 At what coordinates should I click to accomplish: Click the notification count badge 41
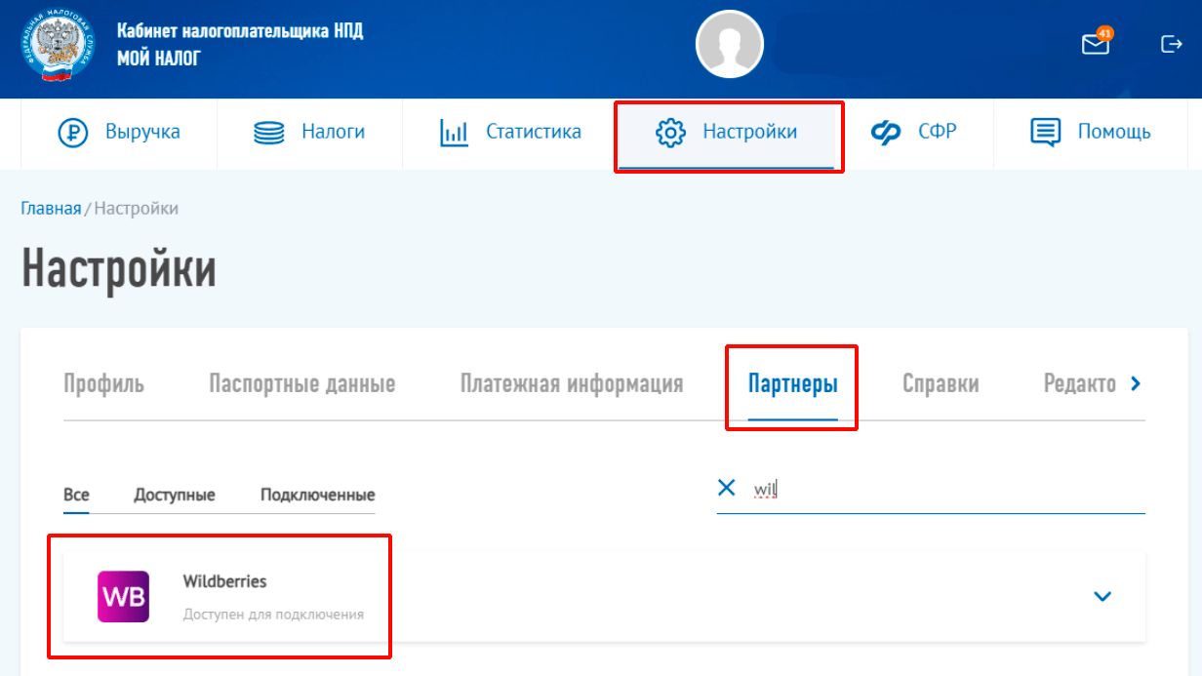1104,33
